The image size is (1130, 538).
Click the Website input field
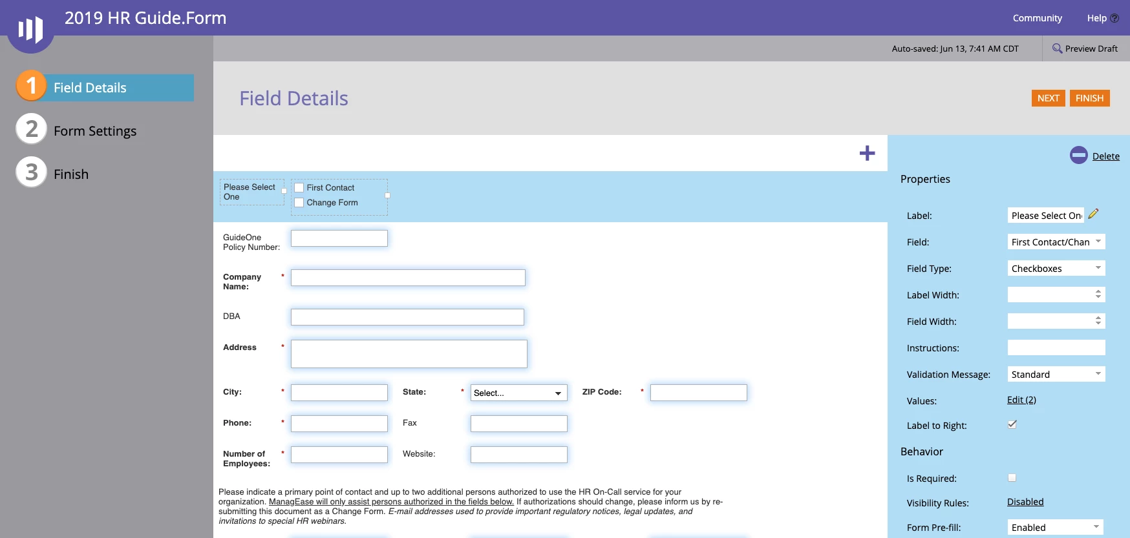click(x=519, y=455)
